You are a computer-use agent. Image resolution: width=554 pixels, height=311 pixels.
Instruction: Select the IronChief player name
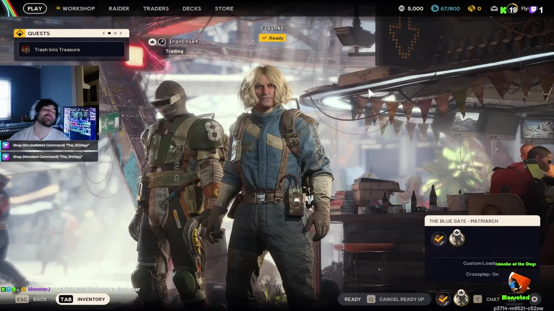click(x=184, y=42)
